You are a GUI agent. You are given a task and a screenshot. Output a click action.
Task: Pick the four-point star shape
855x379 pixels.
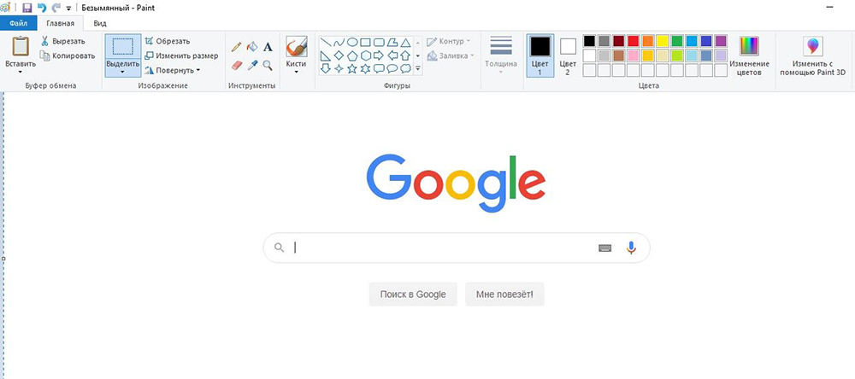[x=339, y=68]
